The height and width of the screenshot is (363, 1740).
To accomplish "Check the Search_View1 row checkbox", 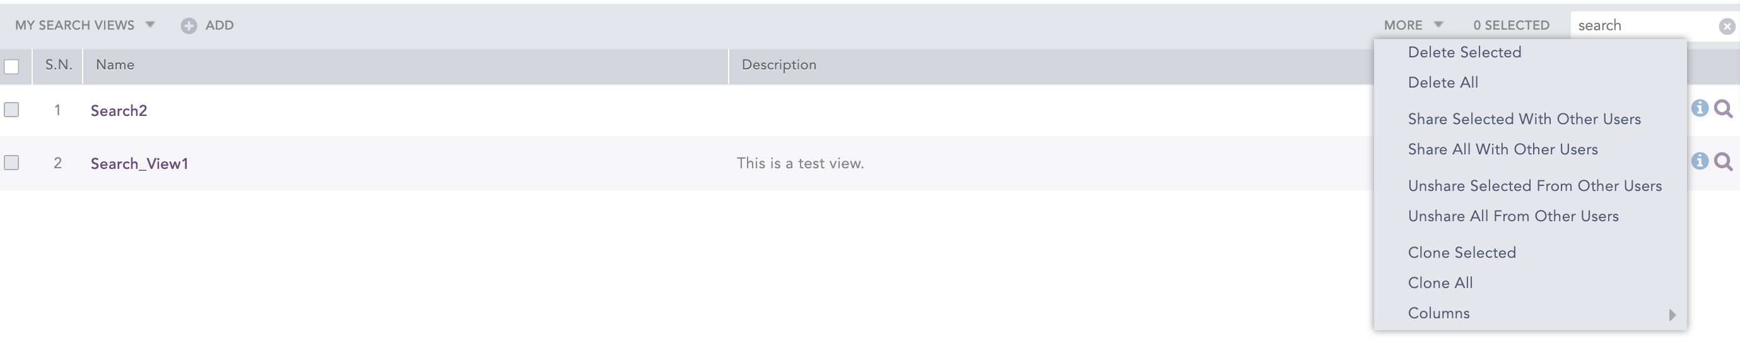I will (11, 163).
